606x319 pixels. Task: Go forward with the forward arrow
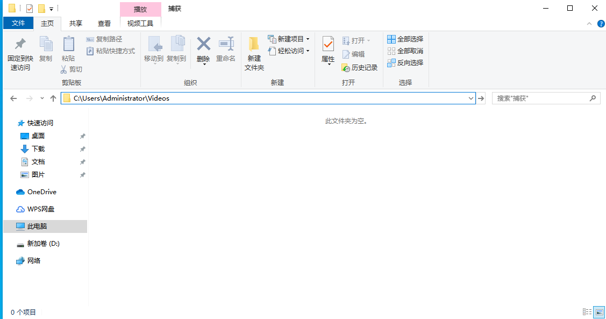tap(30, 98)
